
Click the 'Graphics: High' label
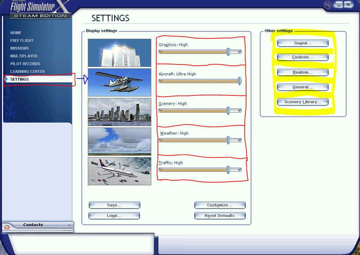click(x=173, y=45)
